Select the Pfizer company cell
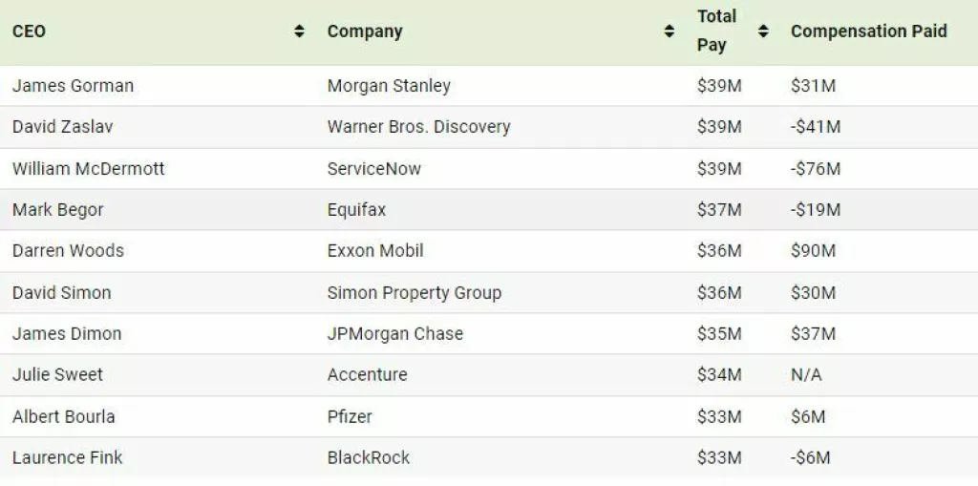The height and width of the screenshot is (486, 978). point(350,417)
